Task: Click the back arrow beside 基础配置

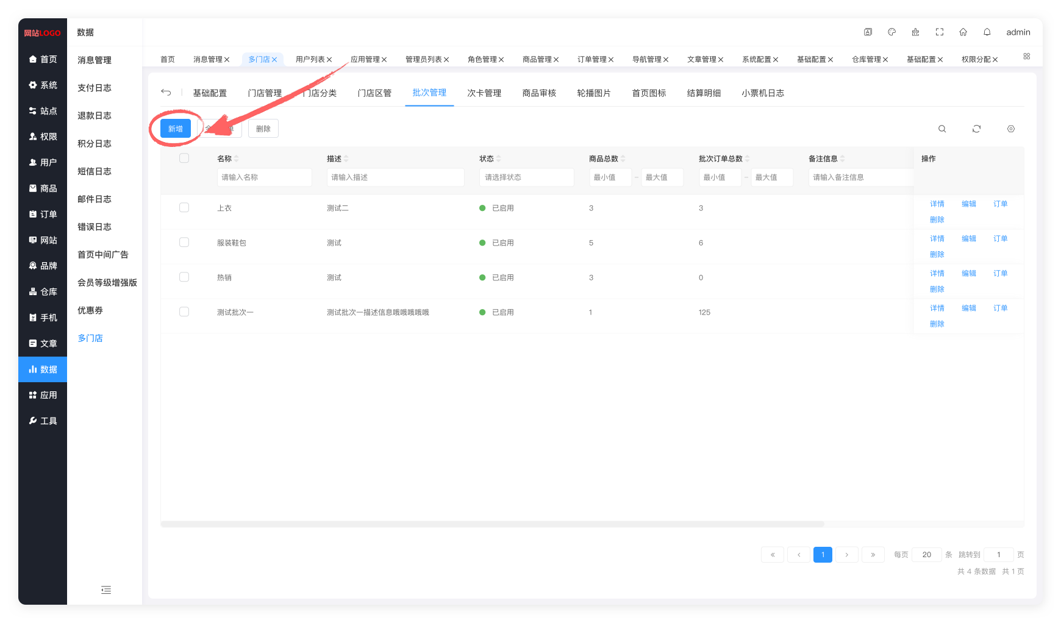Action: point(166,93)
